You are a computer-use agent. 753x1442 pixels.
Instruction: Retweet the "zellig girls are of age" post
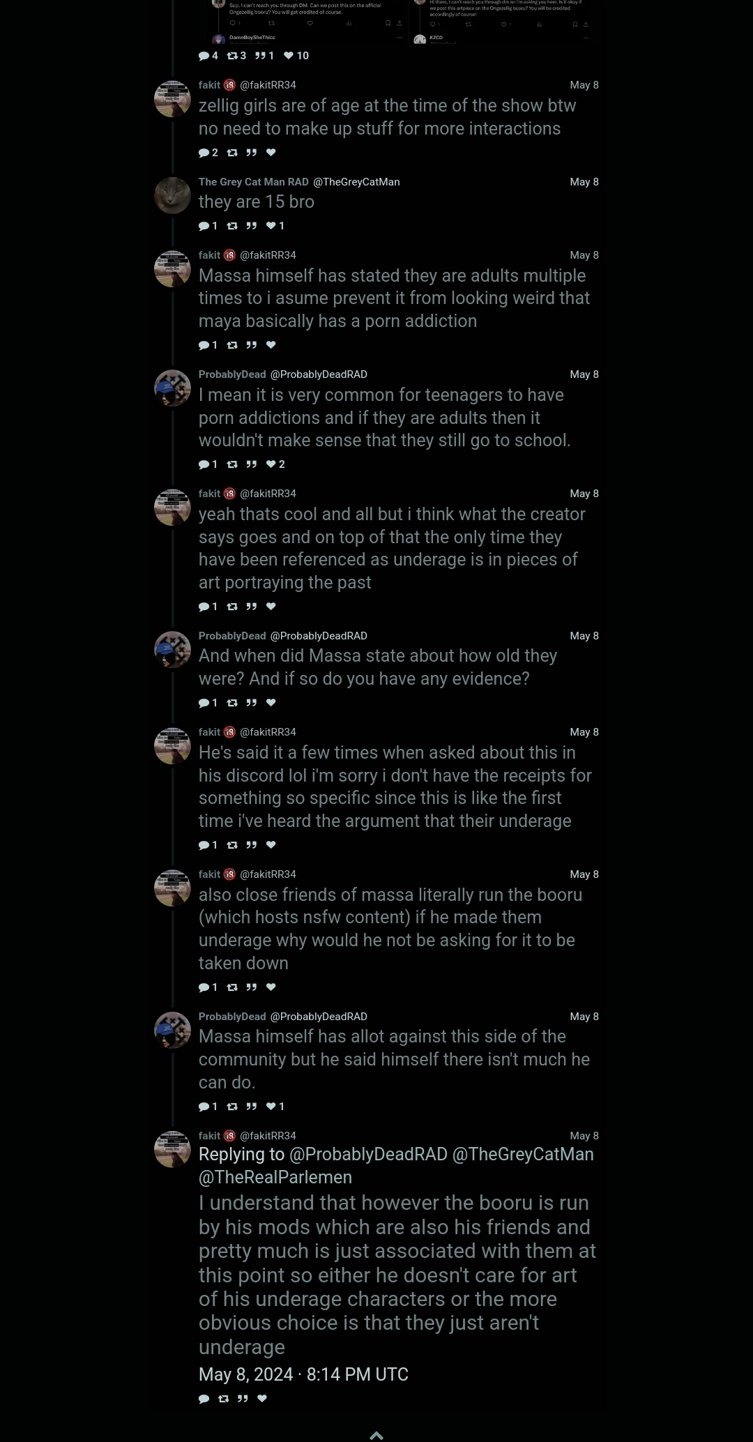click(232, 153)
